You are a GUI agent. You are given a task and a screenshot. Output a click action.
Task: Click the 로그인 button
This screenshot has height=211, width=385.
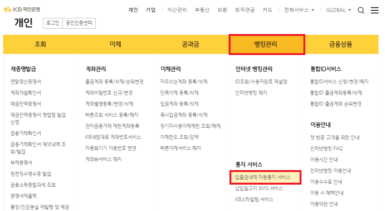point(53,23)
